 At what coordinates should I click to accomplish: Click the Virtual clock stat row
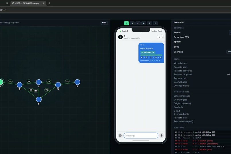tap(202, 63)
